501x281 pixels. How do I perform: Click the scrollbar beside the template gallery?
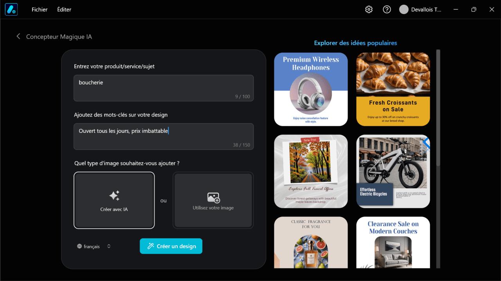coord(438,117)
